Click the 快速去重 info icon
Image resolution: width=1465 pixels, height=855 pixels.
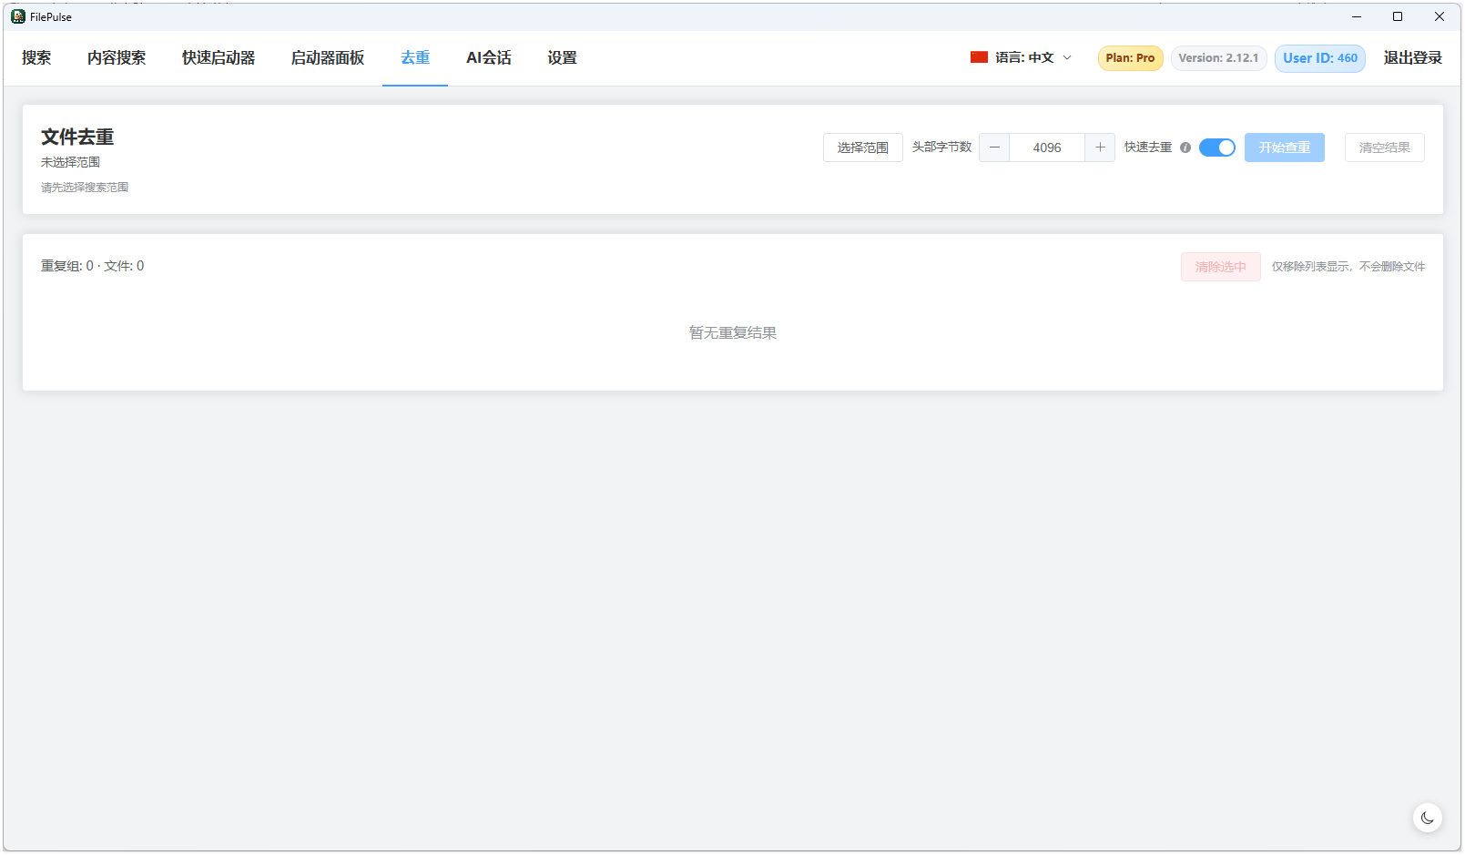coord(1185,148)
